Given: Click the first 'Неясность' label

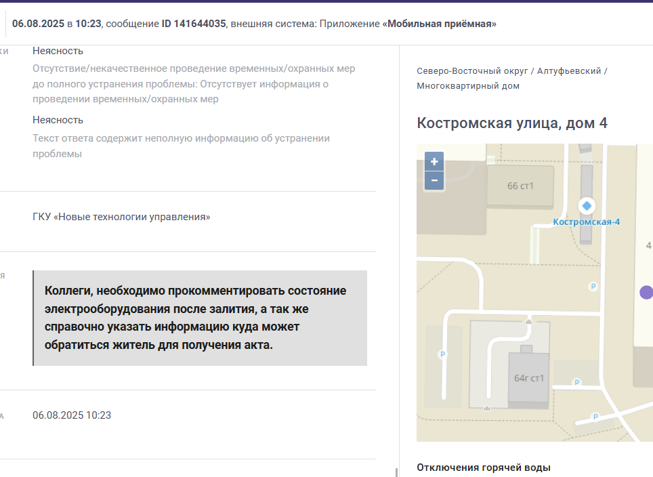Looking at the screenshot, I should [x=58, y=51].
